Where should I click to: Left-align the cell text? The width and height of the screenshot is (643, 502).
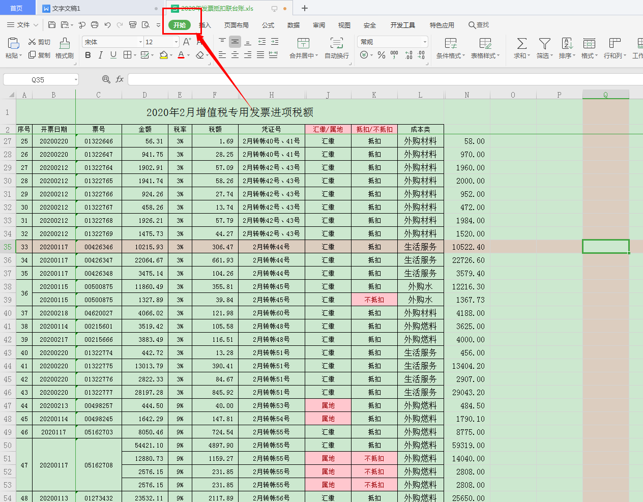[x=222, y=55]
